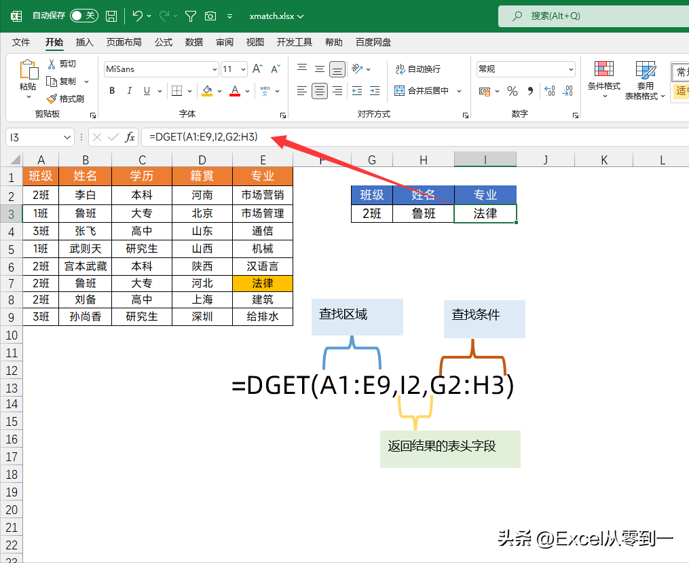Screen dimensions: 689x563
Task: Click the Undo arrow icon
Action: [x=138, y=16]
